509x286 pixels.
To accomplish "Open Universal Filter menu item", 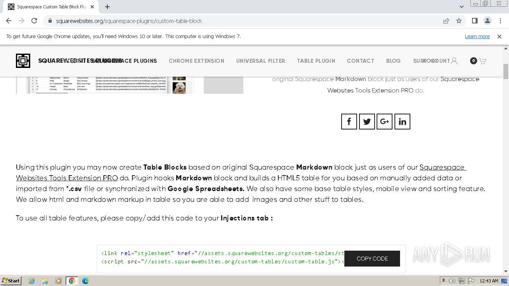I will pos(260,61).
